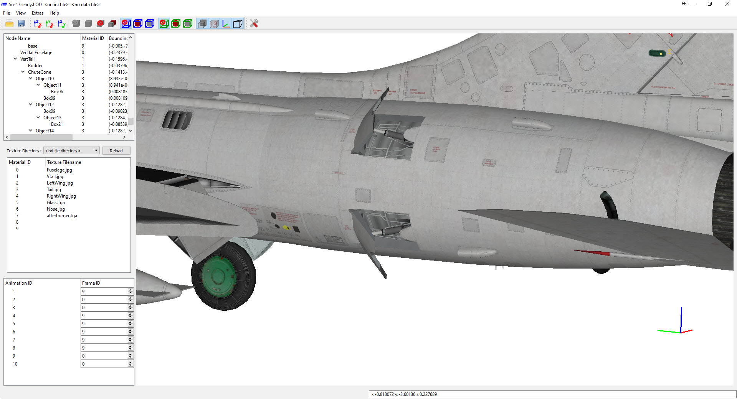
Task: Switch to the YX axis view
Action: click(x=50, y=24)
